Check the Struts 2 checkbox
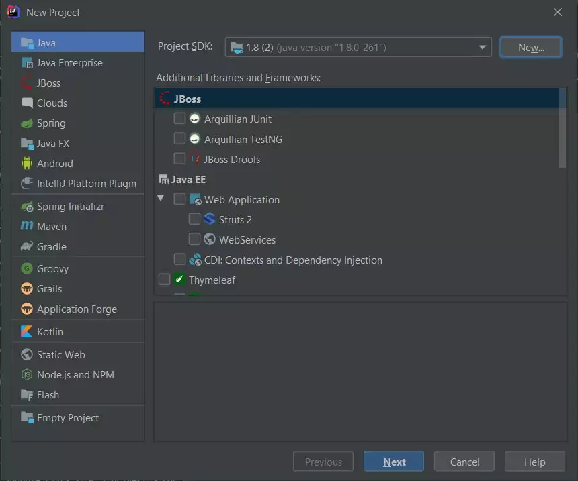578x481 pixels. (194, 219)
